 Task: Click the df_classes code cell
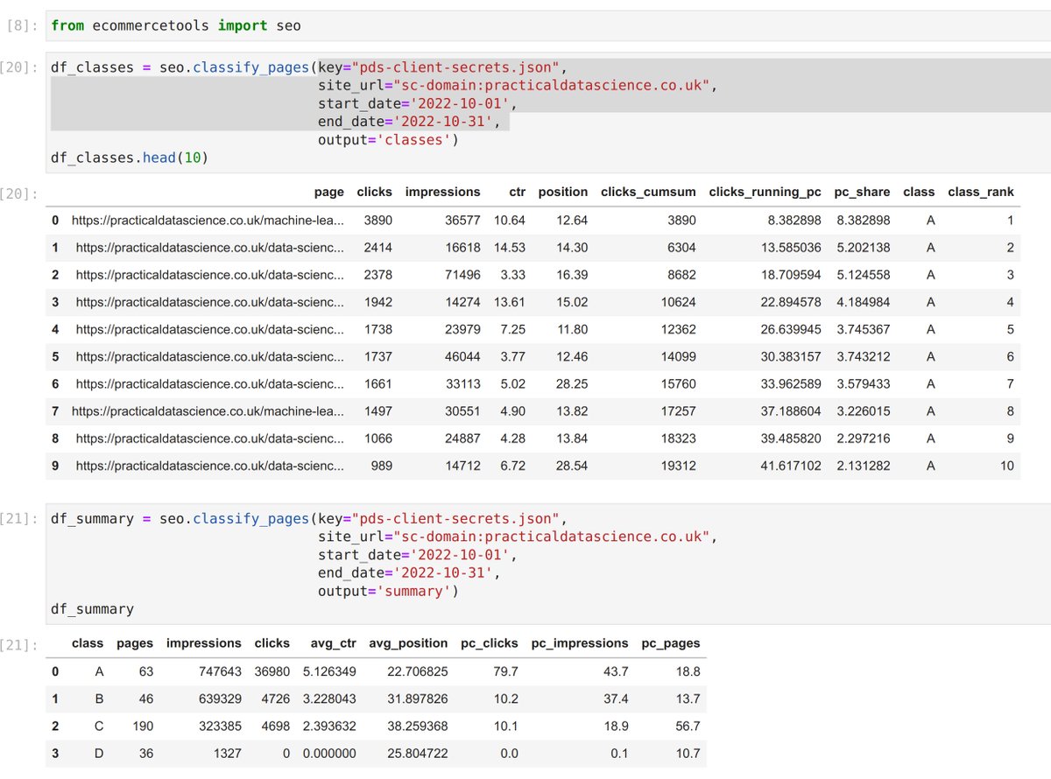(547, 112)
